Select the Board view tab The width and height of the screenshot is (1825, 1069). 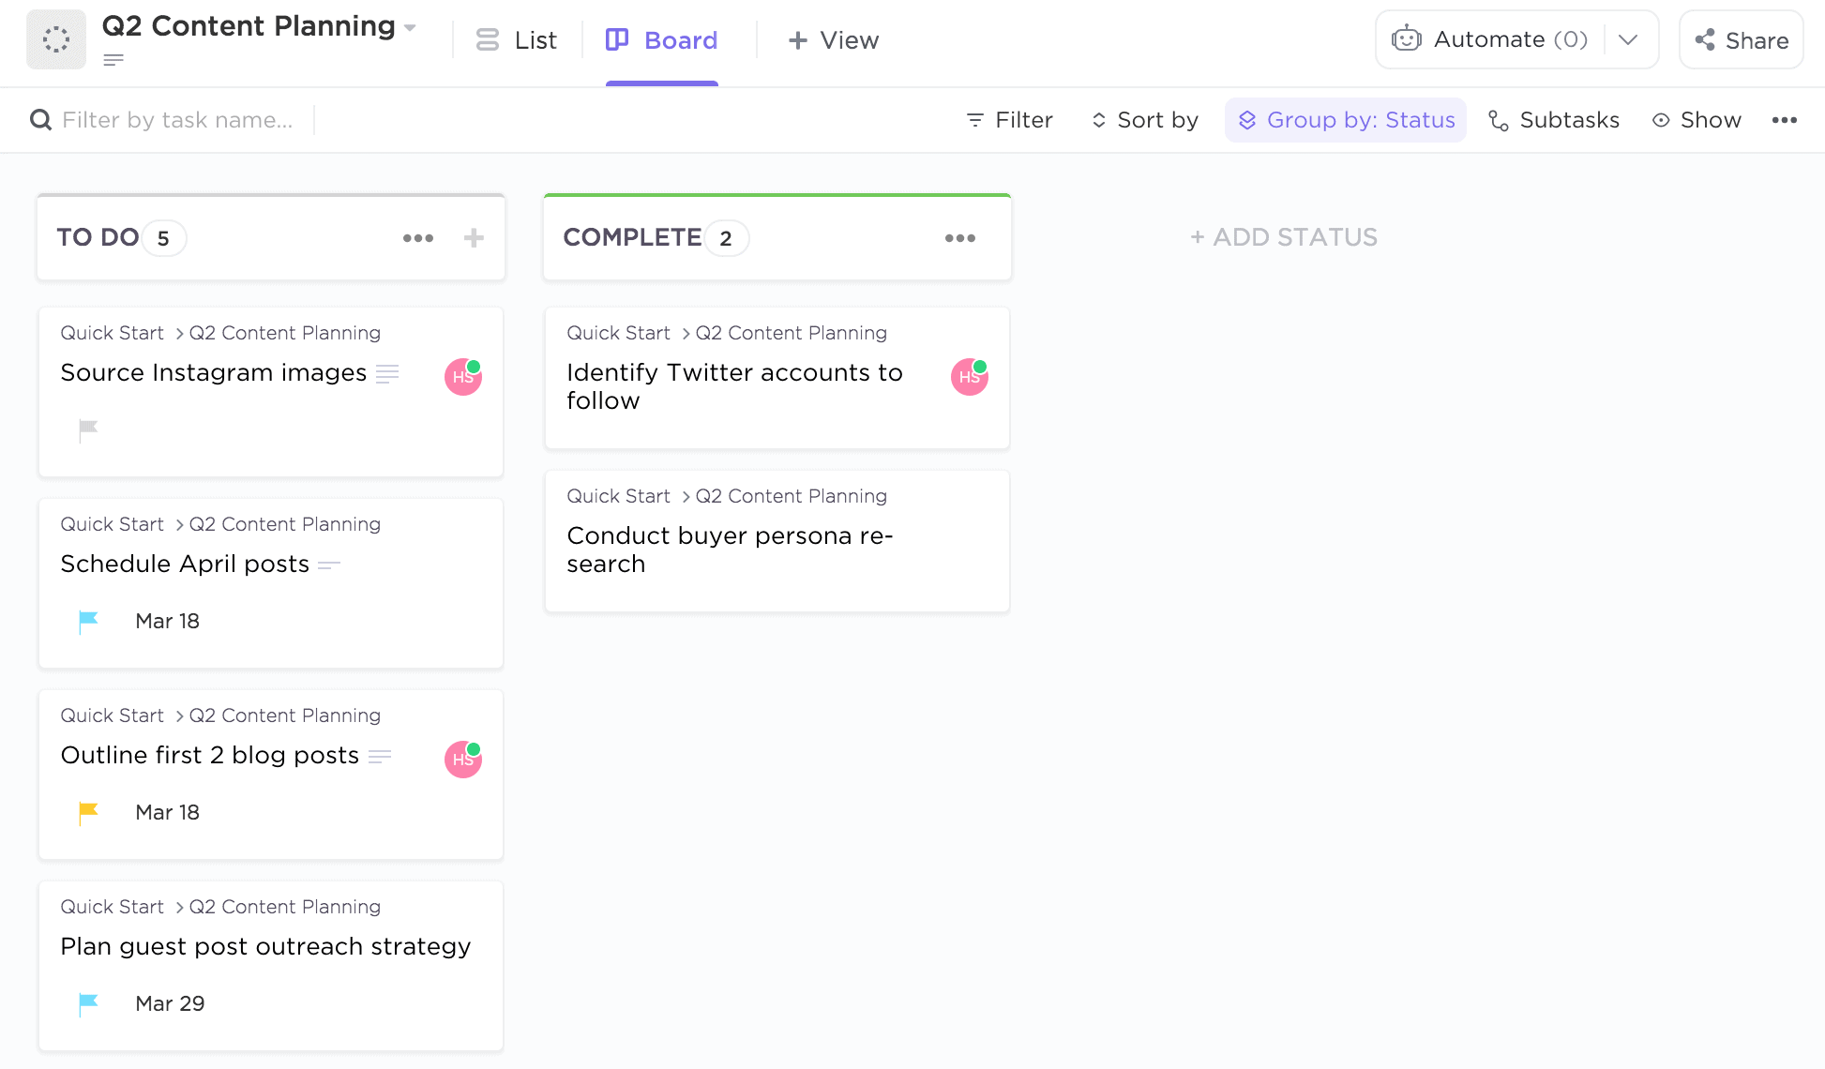[662, 40]
